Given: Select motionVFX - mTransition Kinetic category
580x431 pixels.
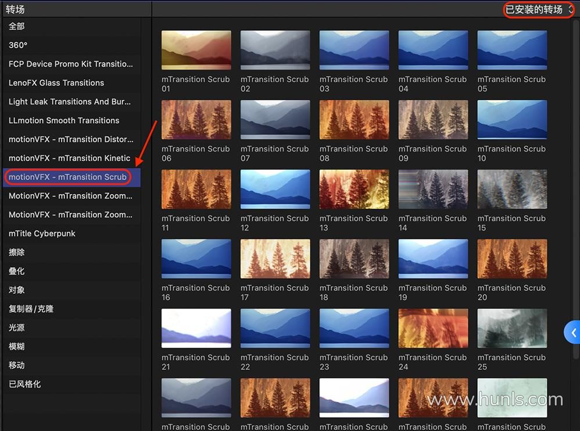Looking at the screenshot, I should point(71,158).
